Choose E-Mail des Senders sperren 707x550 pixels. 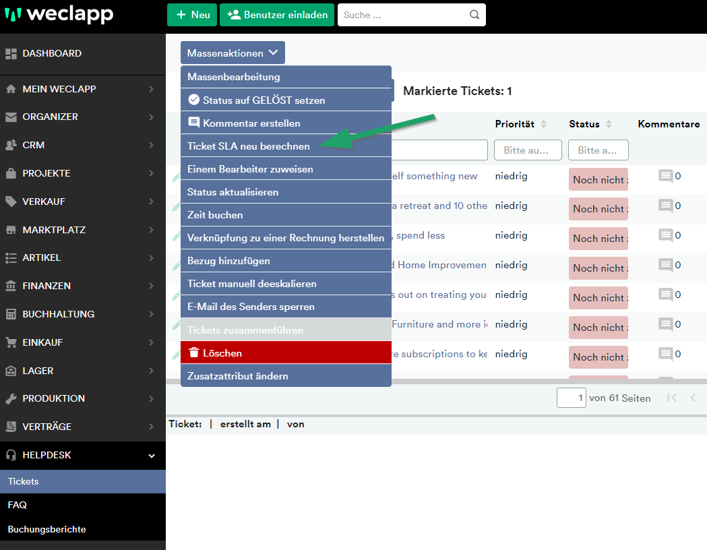tap(286, 307)
